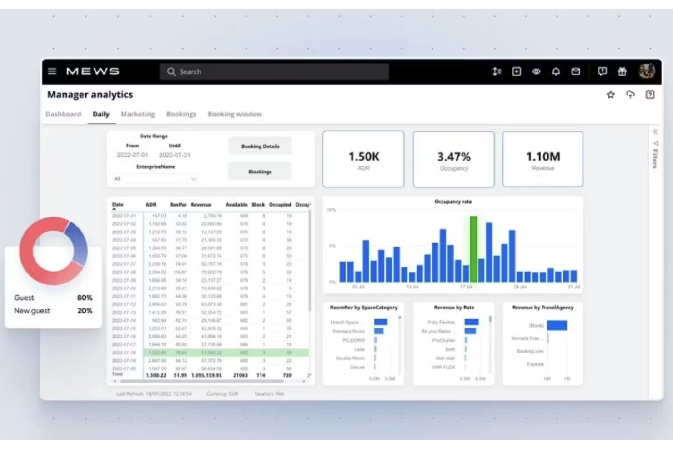The height and width of the screenshot is (449, 673).
Task: Click the eye preview icon
Action: pyautogui.click(x=536, y=71)
